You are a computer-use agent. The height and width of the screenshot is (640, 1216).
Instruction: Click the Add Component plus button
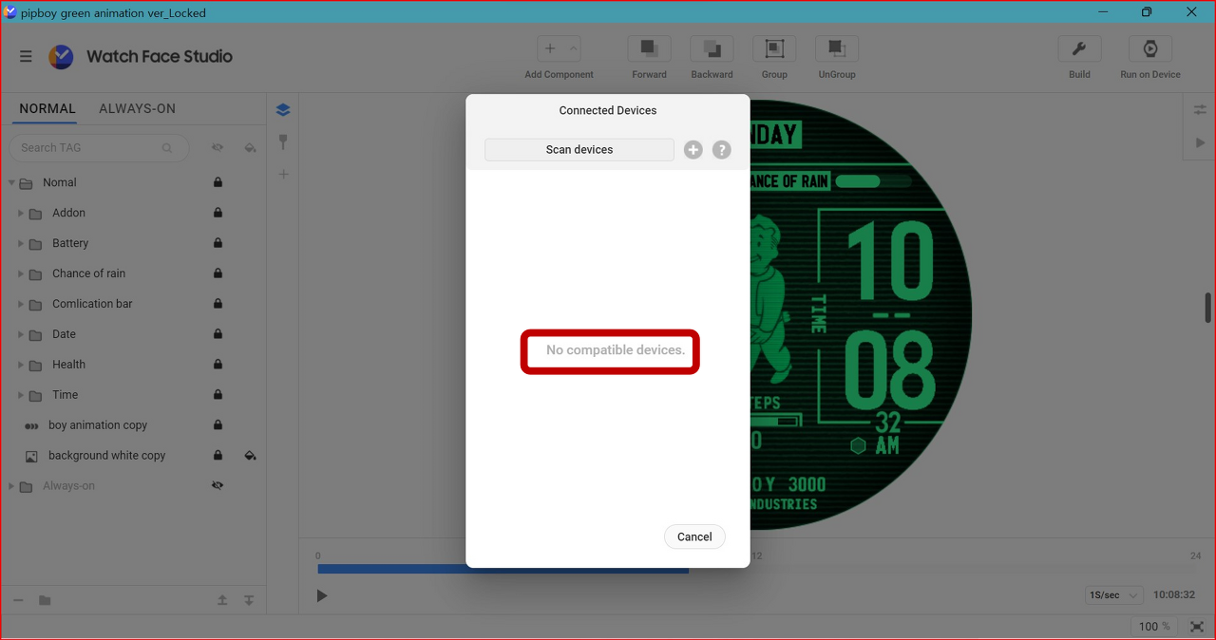[549, 49]
